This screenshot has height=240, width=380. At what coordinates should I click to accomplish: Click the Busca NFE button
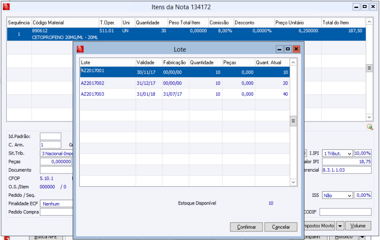click(46, 237)
